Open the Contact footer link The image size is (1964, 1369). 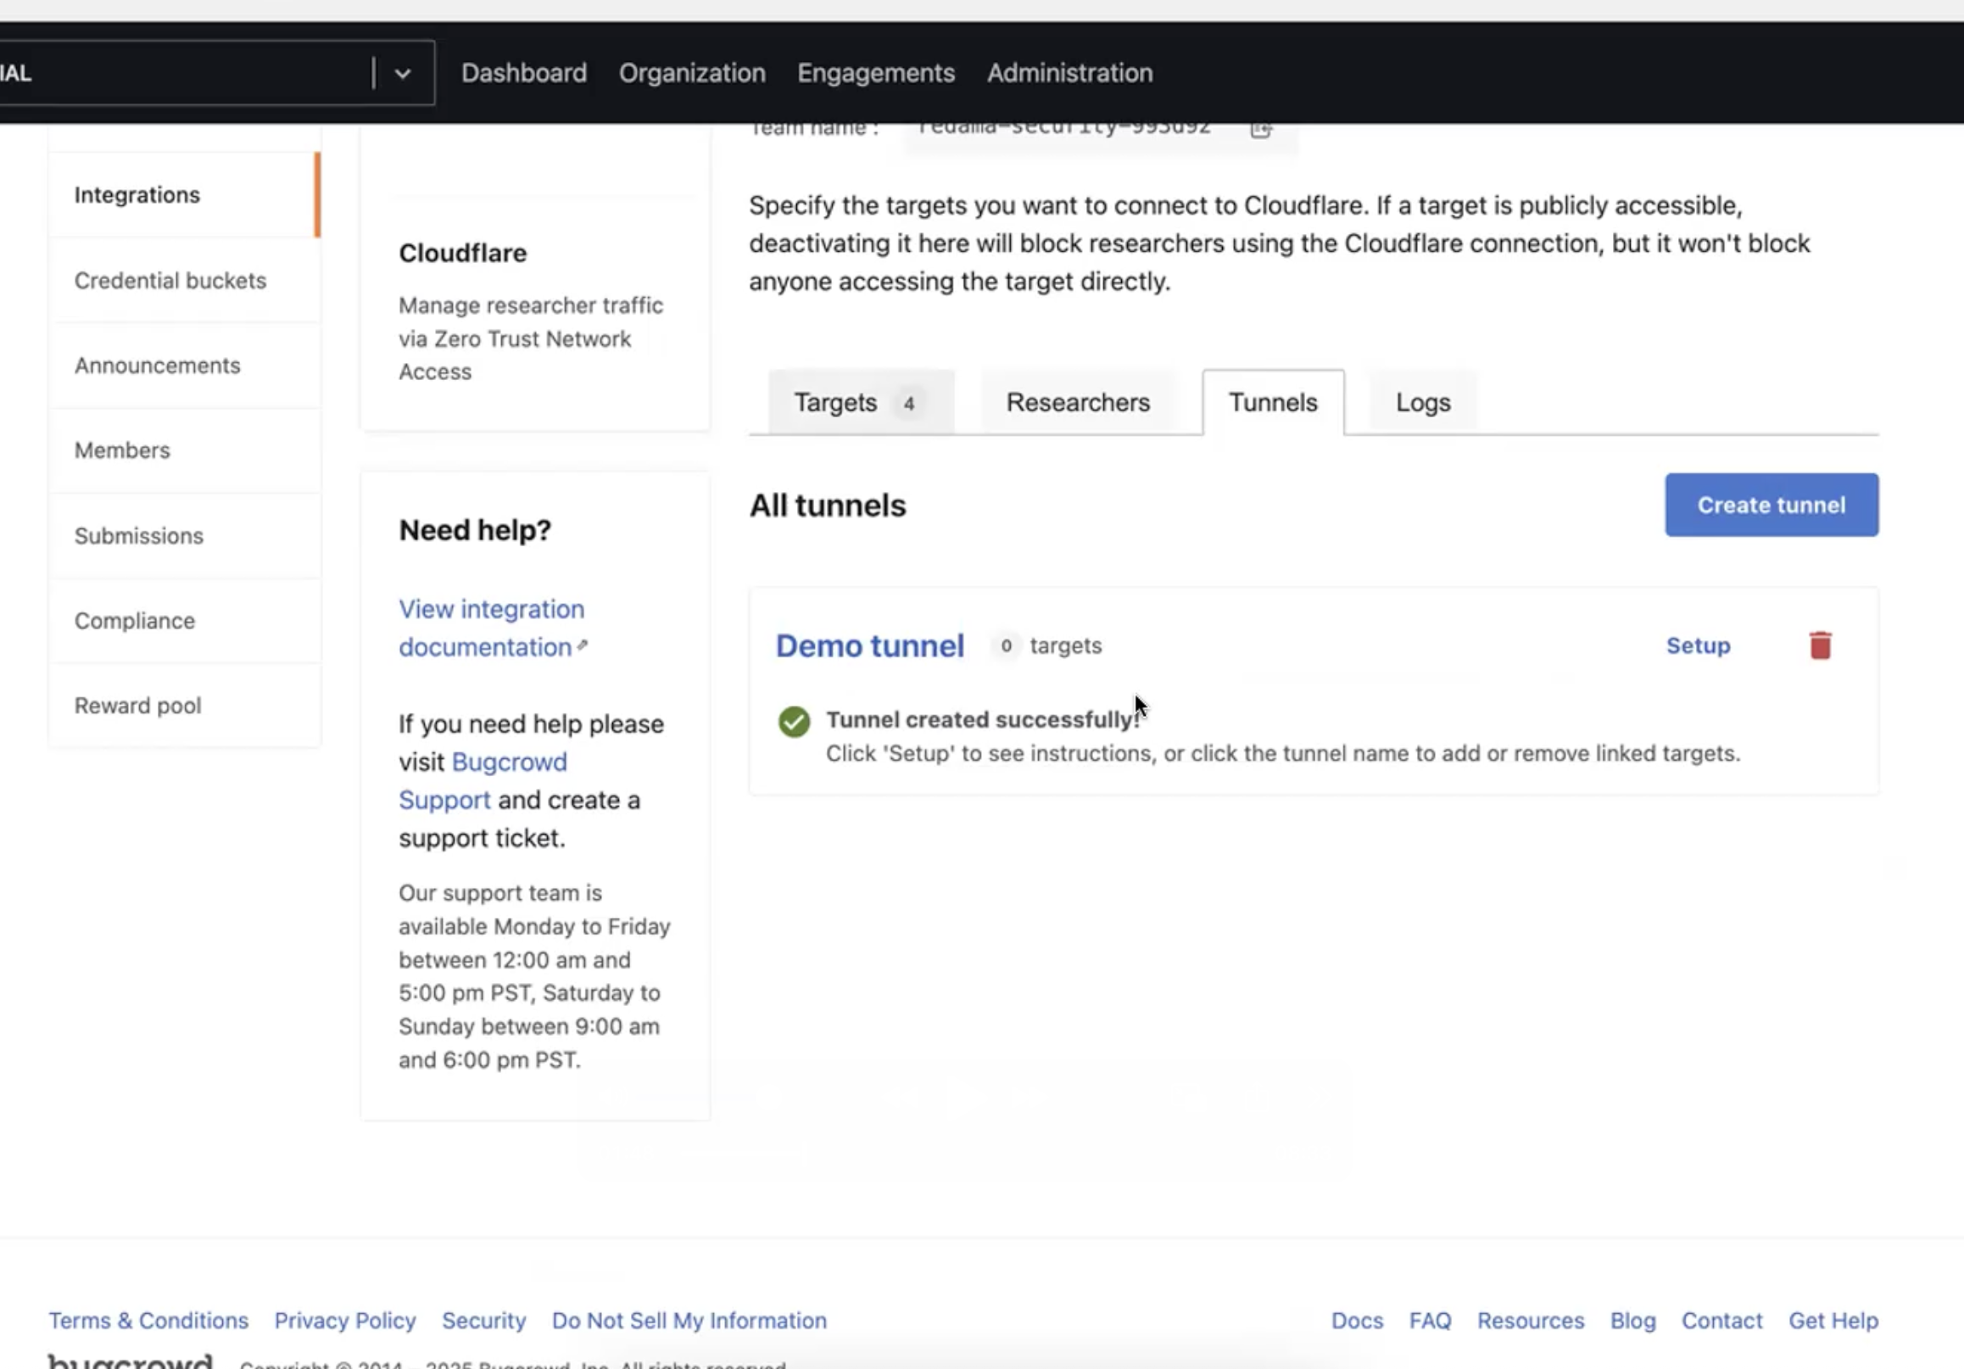tap(1722, 1321)
